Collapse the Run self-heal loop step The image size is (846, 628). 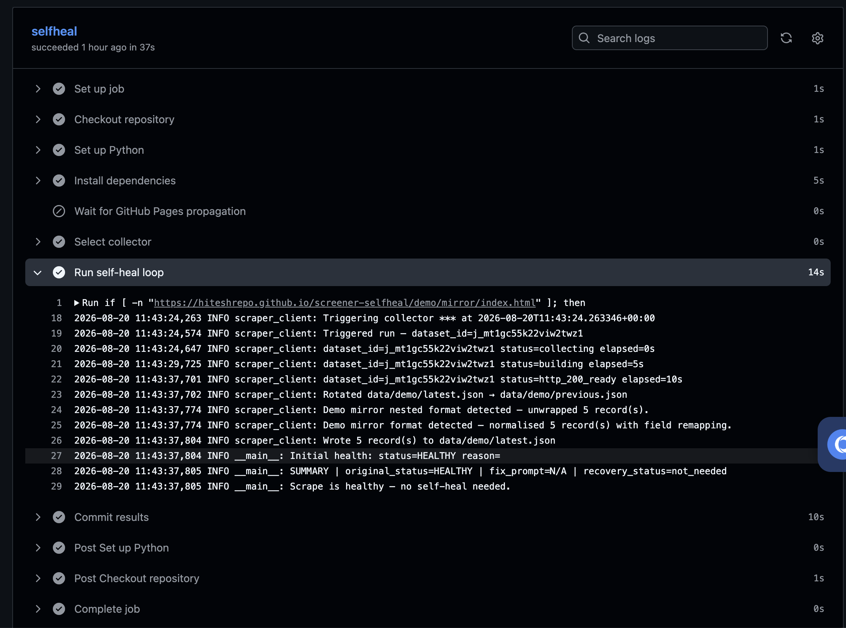[38, 272]
